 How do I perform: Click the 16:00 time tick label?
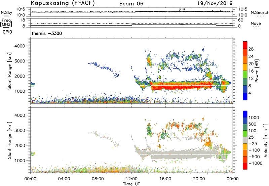[165, 179]
